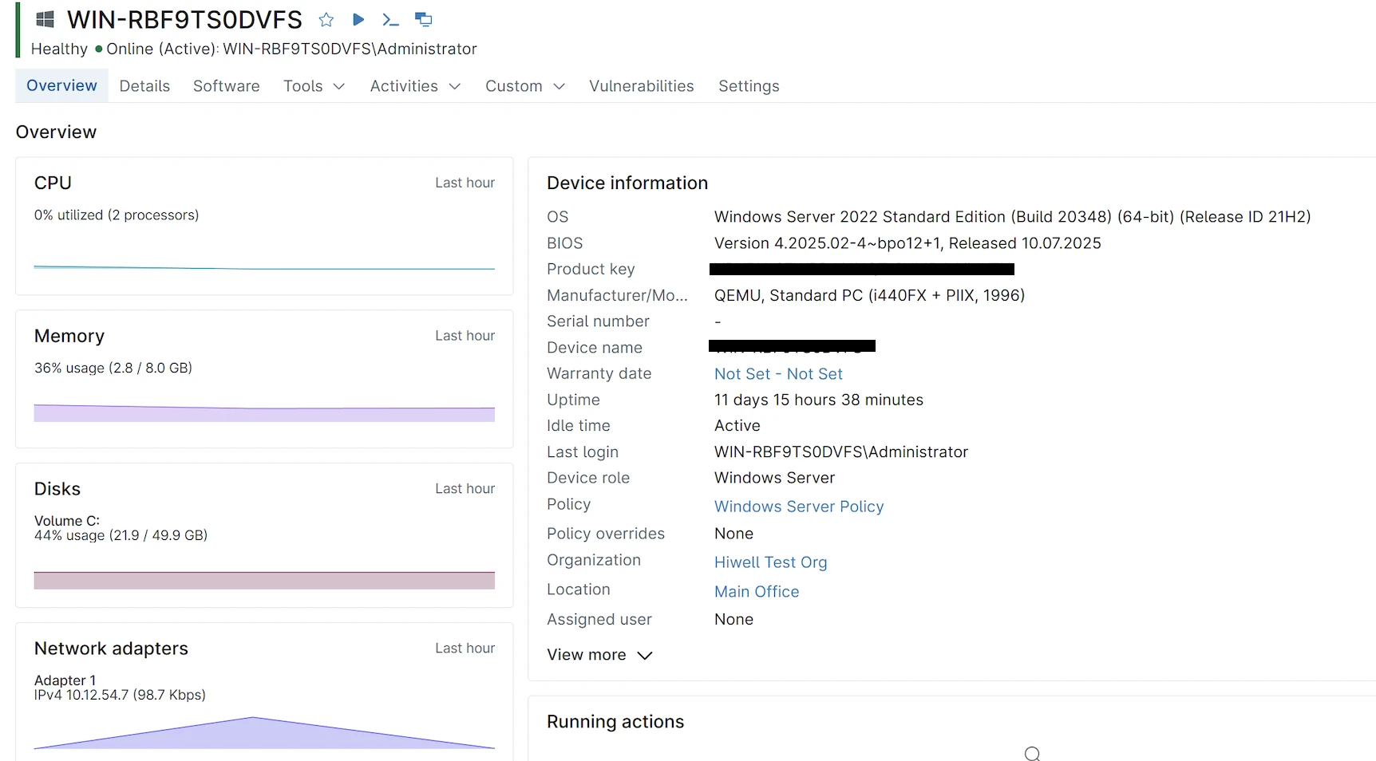Screen dimensions: 1376x761
Task: Click the Disks card heading
Action: pos(57,489)
